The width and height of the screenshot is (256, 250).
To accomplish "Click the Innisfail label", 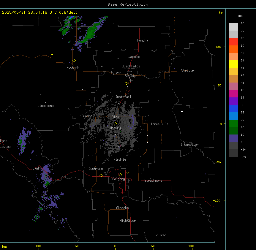I will (123, 97).
